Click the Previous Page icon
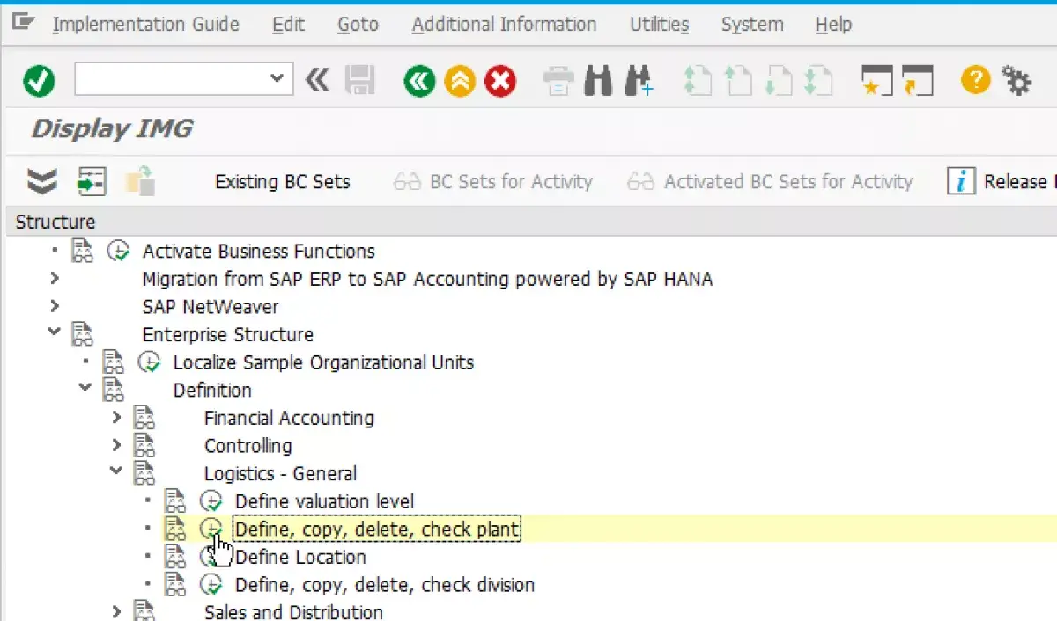Screen dimensions: 1057x621 738,82
